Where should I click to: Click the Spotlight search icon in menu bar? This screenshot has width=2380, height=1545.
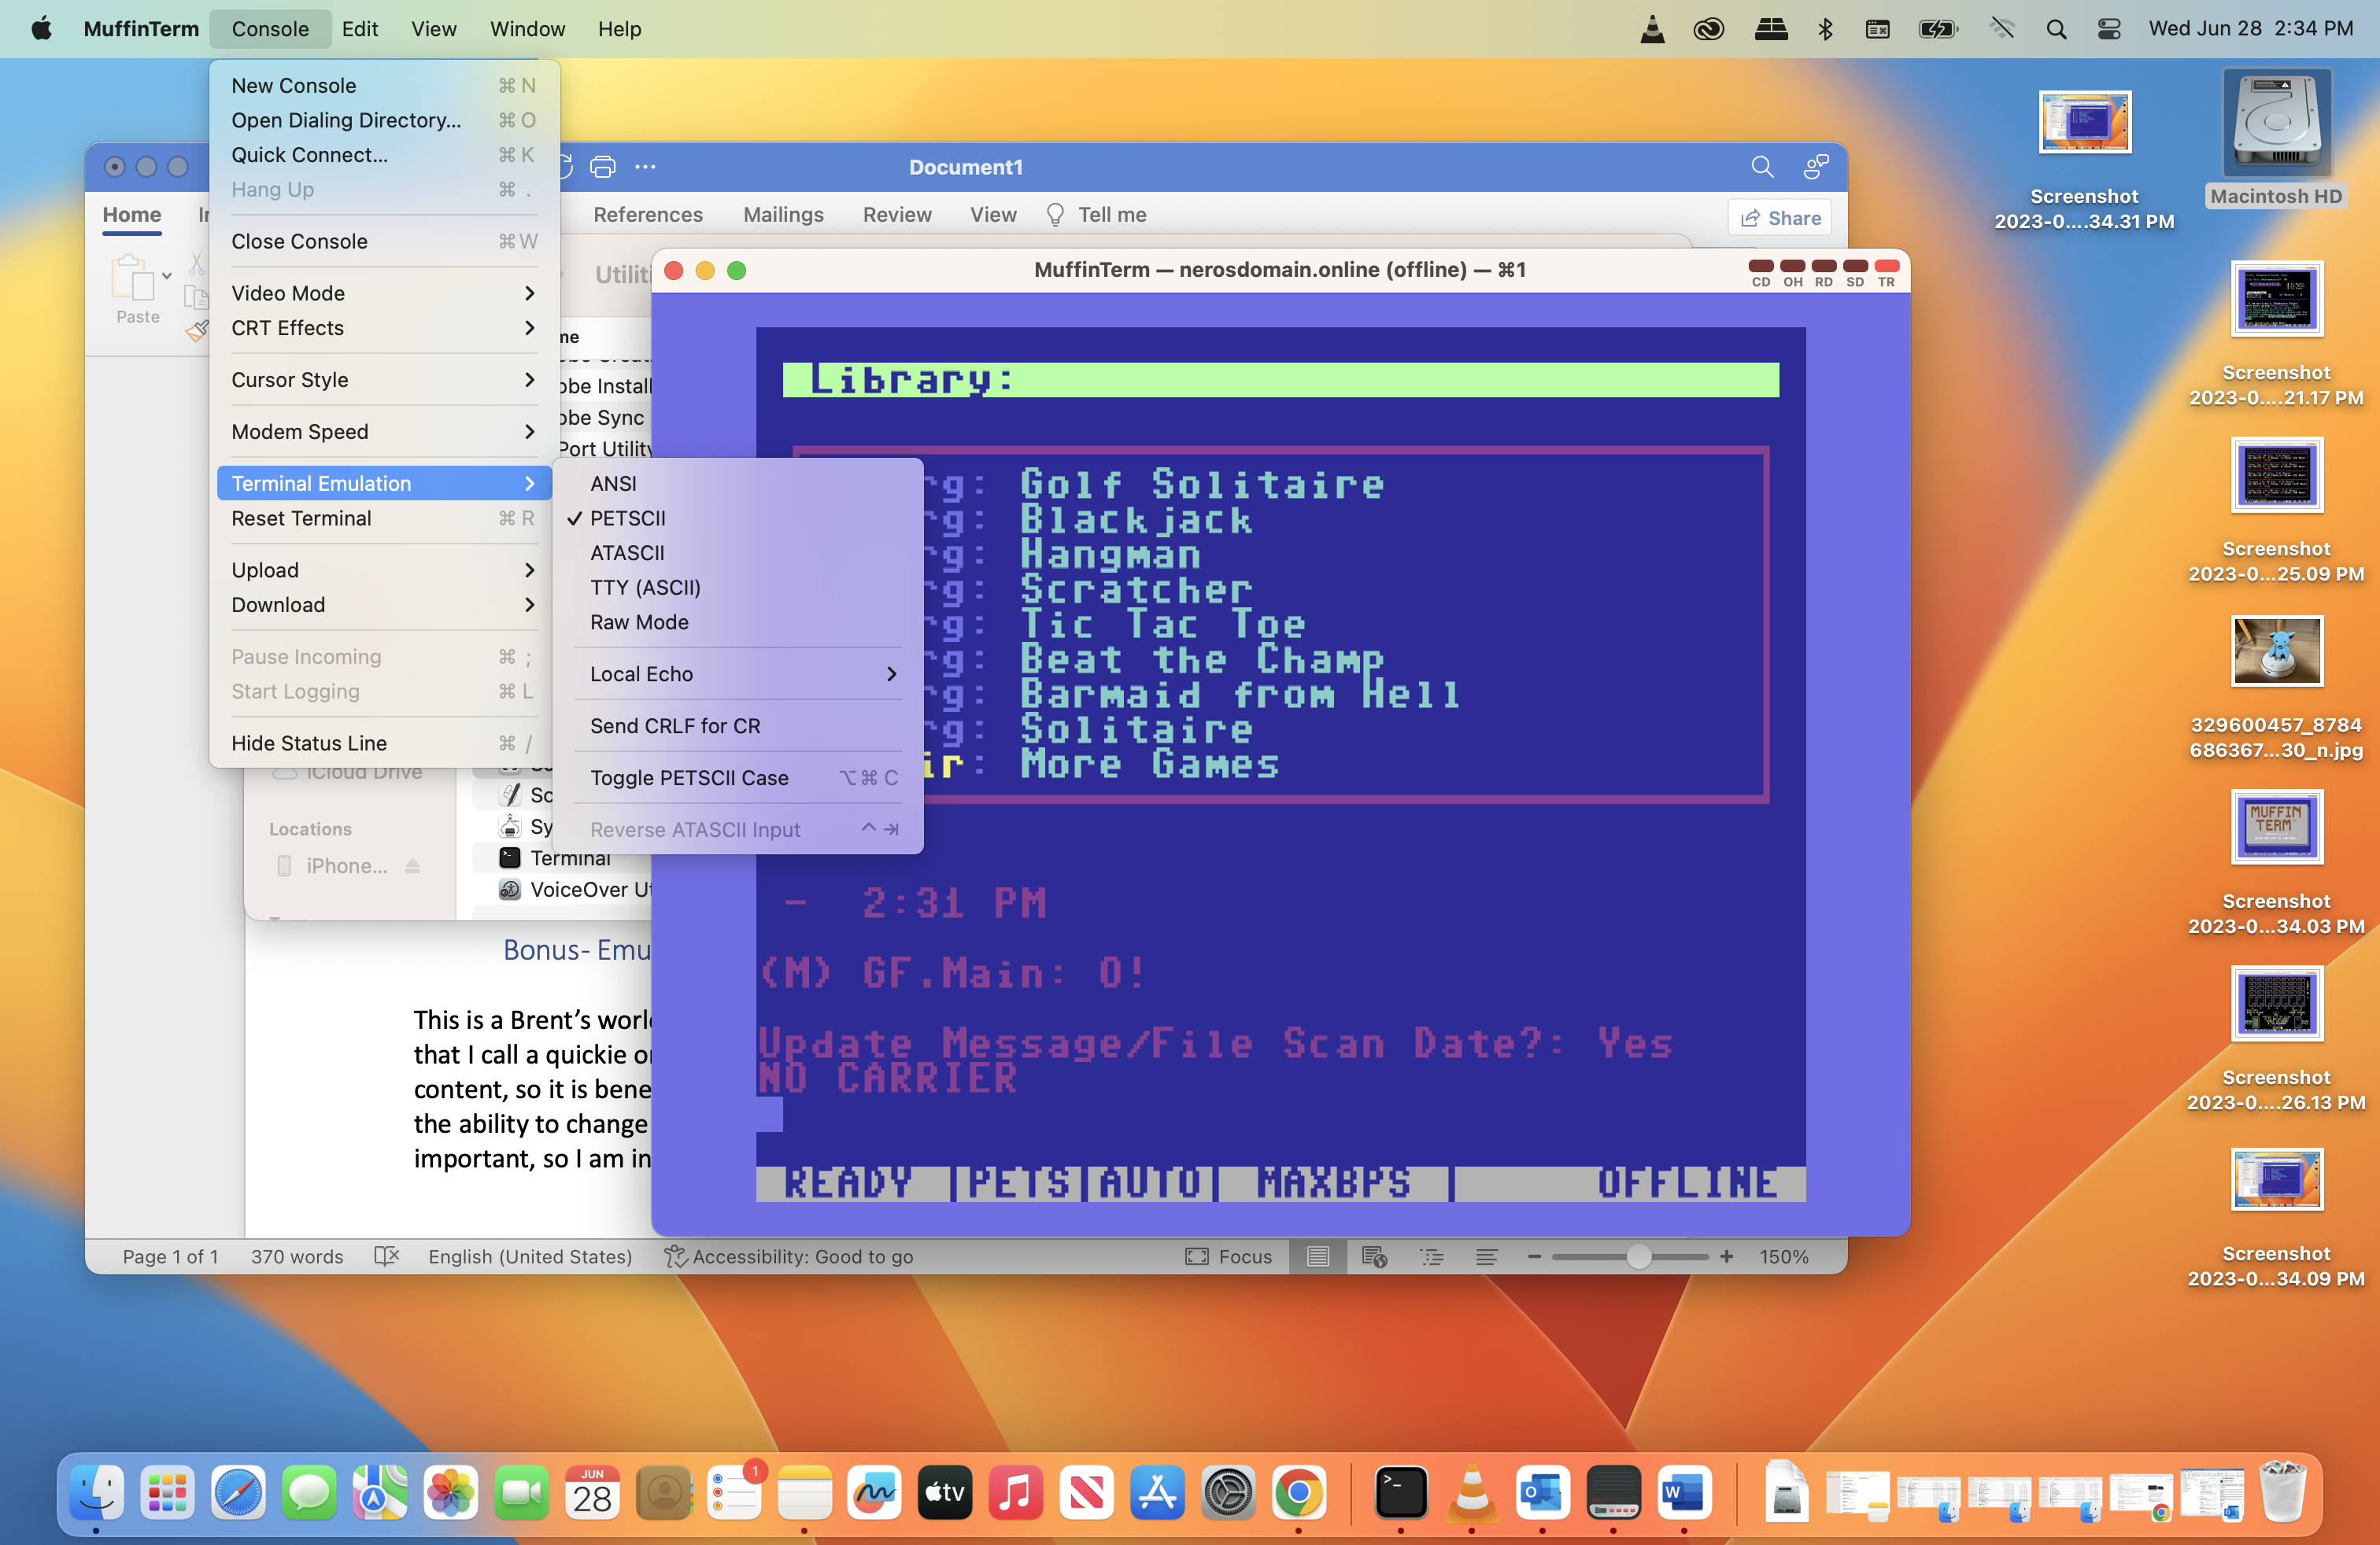coord(2055,29)
